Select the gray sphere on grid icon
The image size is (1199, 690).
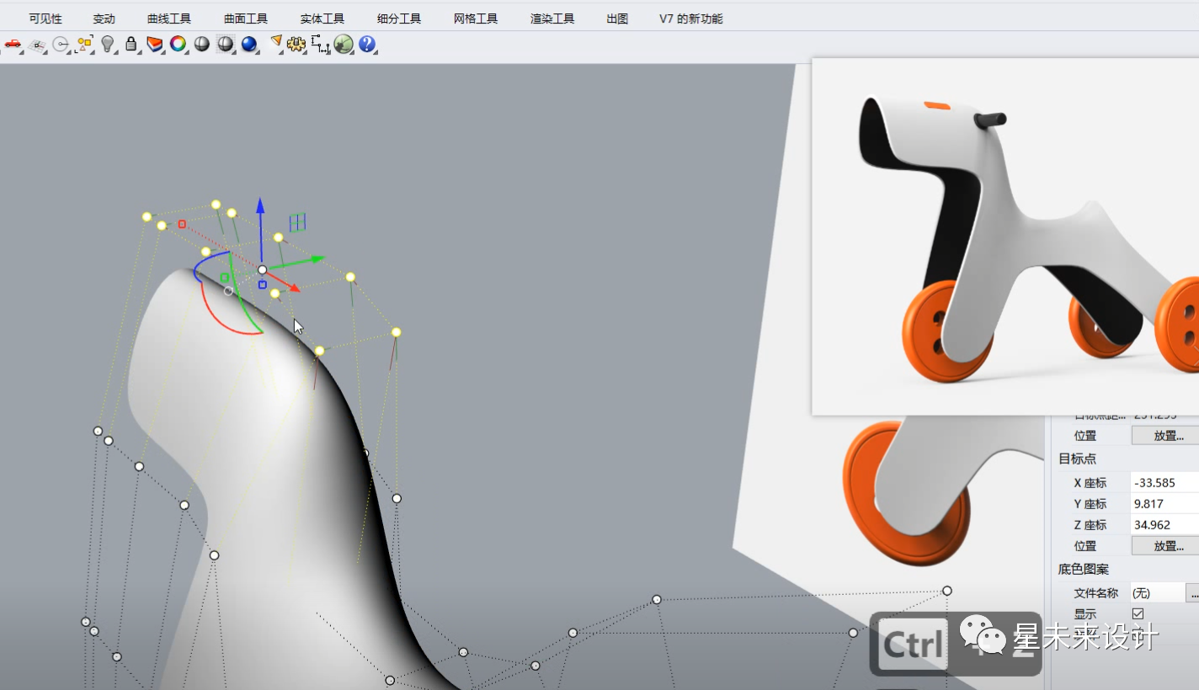pos(225,45)
